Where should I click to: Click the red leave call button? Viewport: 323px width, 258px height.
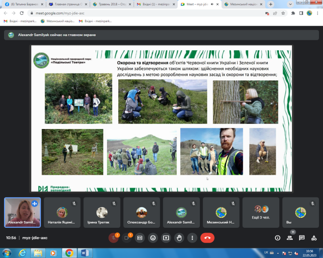207,238
